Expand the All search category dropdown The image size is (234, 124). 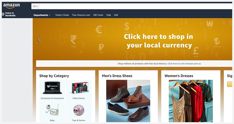[35, 6]
